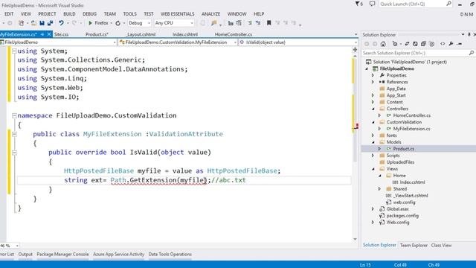The image size is (476, 268).
Task: Click the Quick Launch search field
Action: pyautogui.click(x=412, y=4)
